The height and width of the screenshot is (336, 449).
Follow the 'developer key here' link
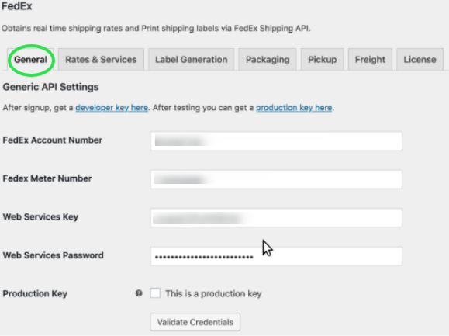[x=112, y=108]
